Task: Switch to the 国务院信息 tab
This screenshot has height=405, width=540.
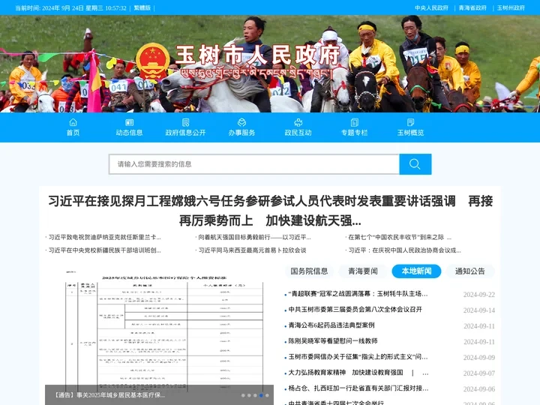Action: click(309, 271)
